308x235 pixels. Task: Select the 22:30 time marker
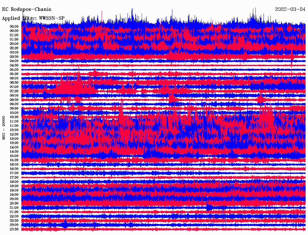coord(14,221)
